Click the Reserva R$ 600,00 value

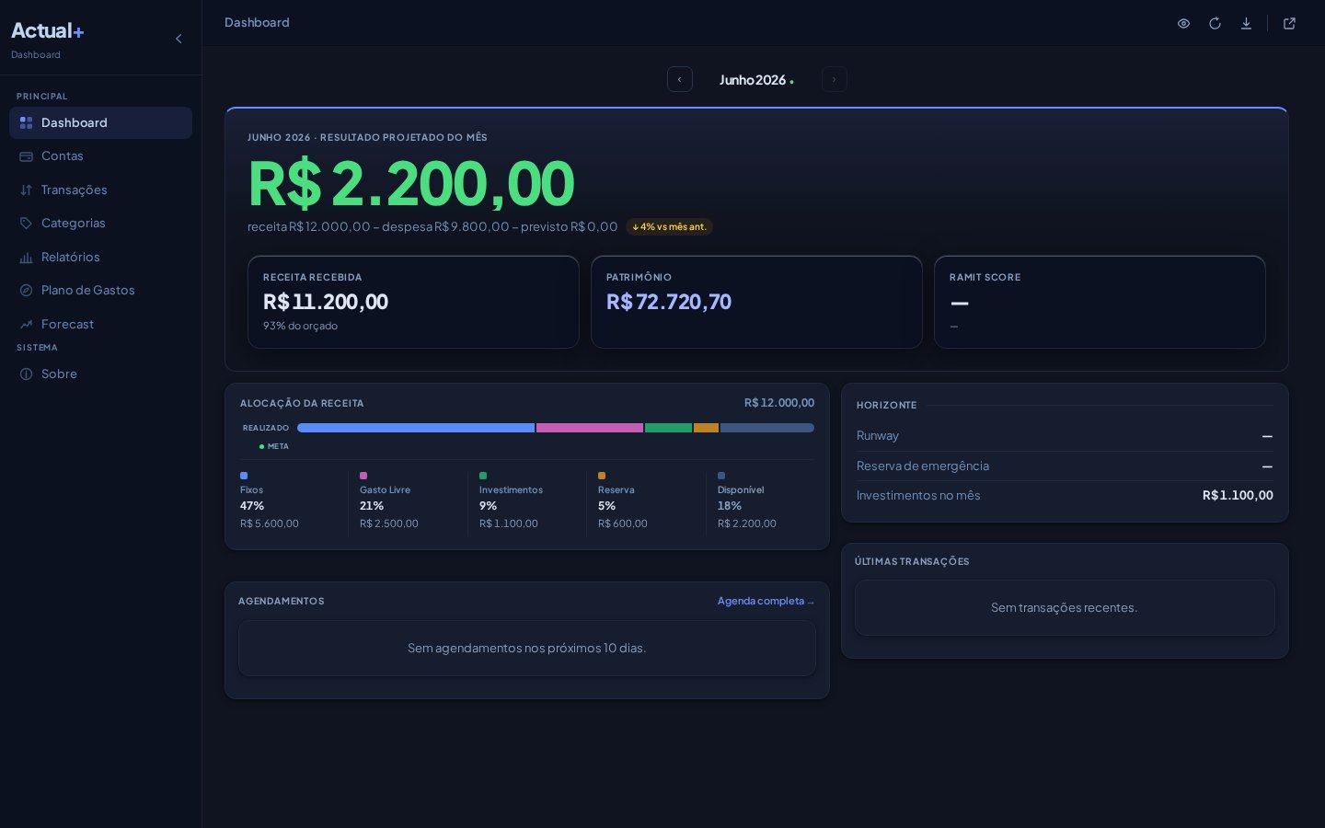point(623,523)
